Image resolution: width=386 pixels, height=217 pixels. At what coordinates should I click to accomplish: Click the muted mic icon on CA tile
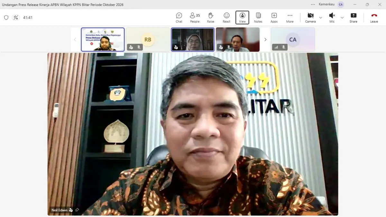284,47
